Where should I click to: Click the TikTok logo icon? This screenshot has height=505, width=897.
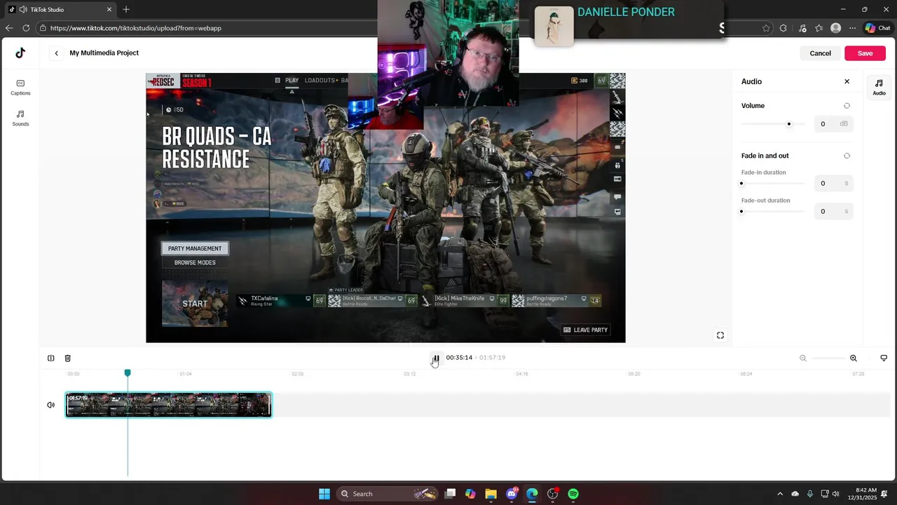[20, 53]
